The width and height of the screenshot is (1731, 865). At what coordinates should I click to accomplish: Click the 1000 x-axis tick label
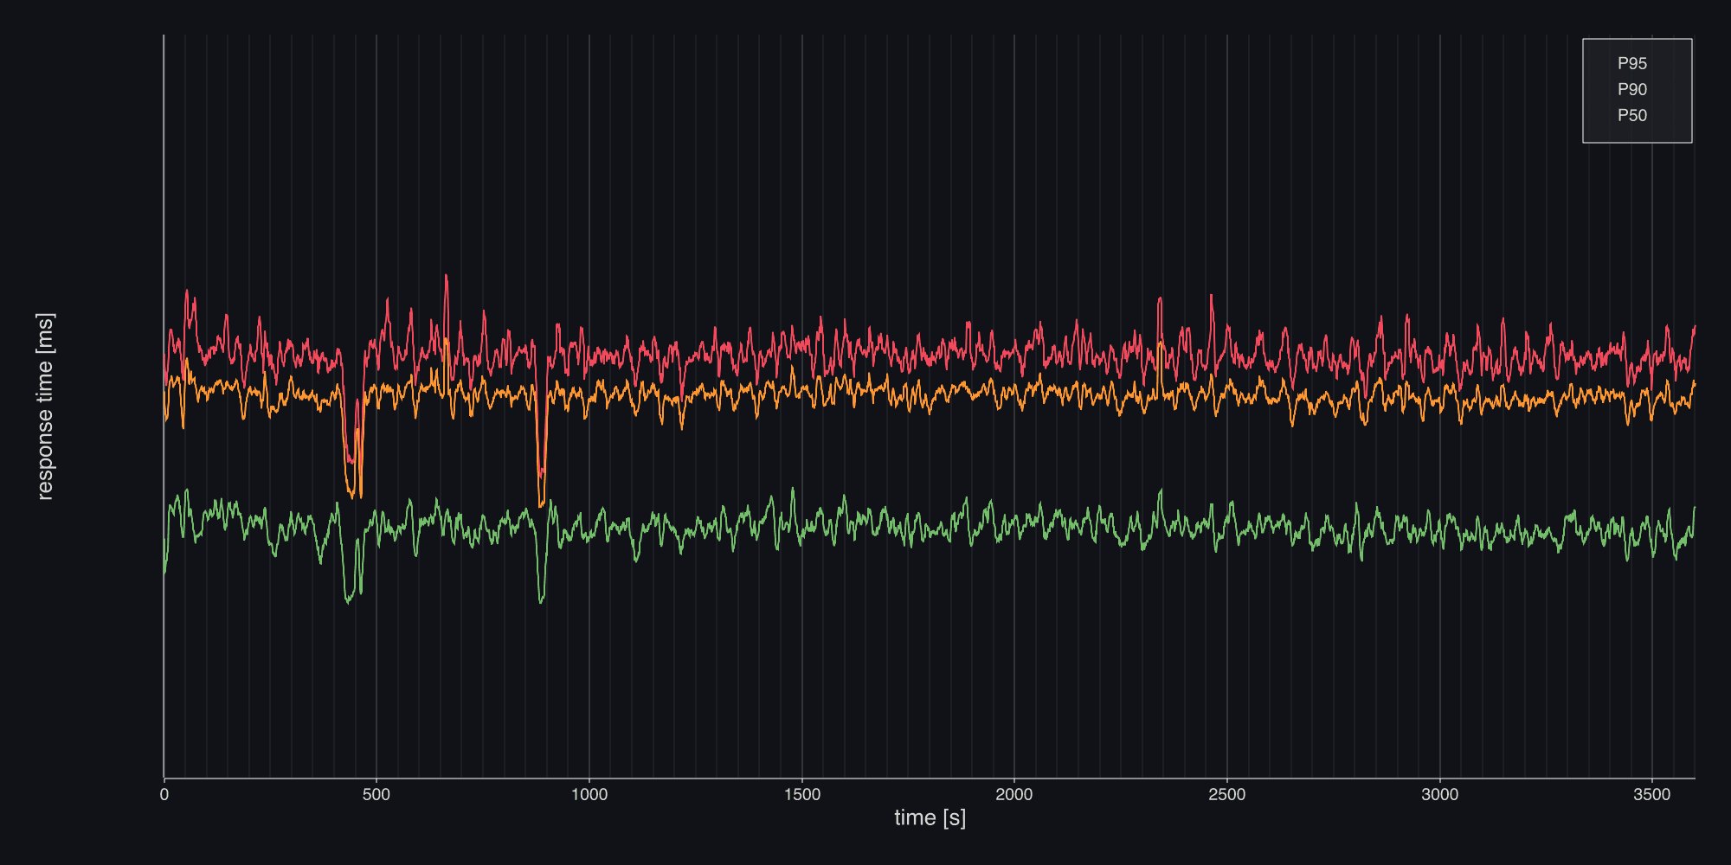coord(589,795)
